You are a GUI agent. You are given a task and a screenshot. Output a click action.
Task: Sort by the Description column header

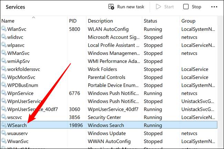[x=100, y=21]
